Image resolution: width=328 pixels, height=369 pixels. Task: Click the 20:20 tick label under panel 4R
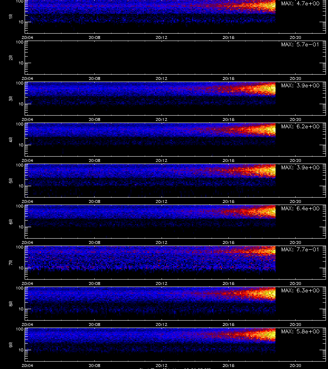pyautogui.click(x=295, y=160)
